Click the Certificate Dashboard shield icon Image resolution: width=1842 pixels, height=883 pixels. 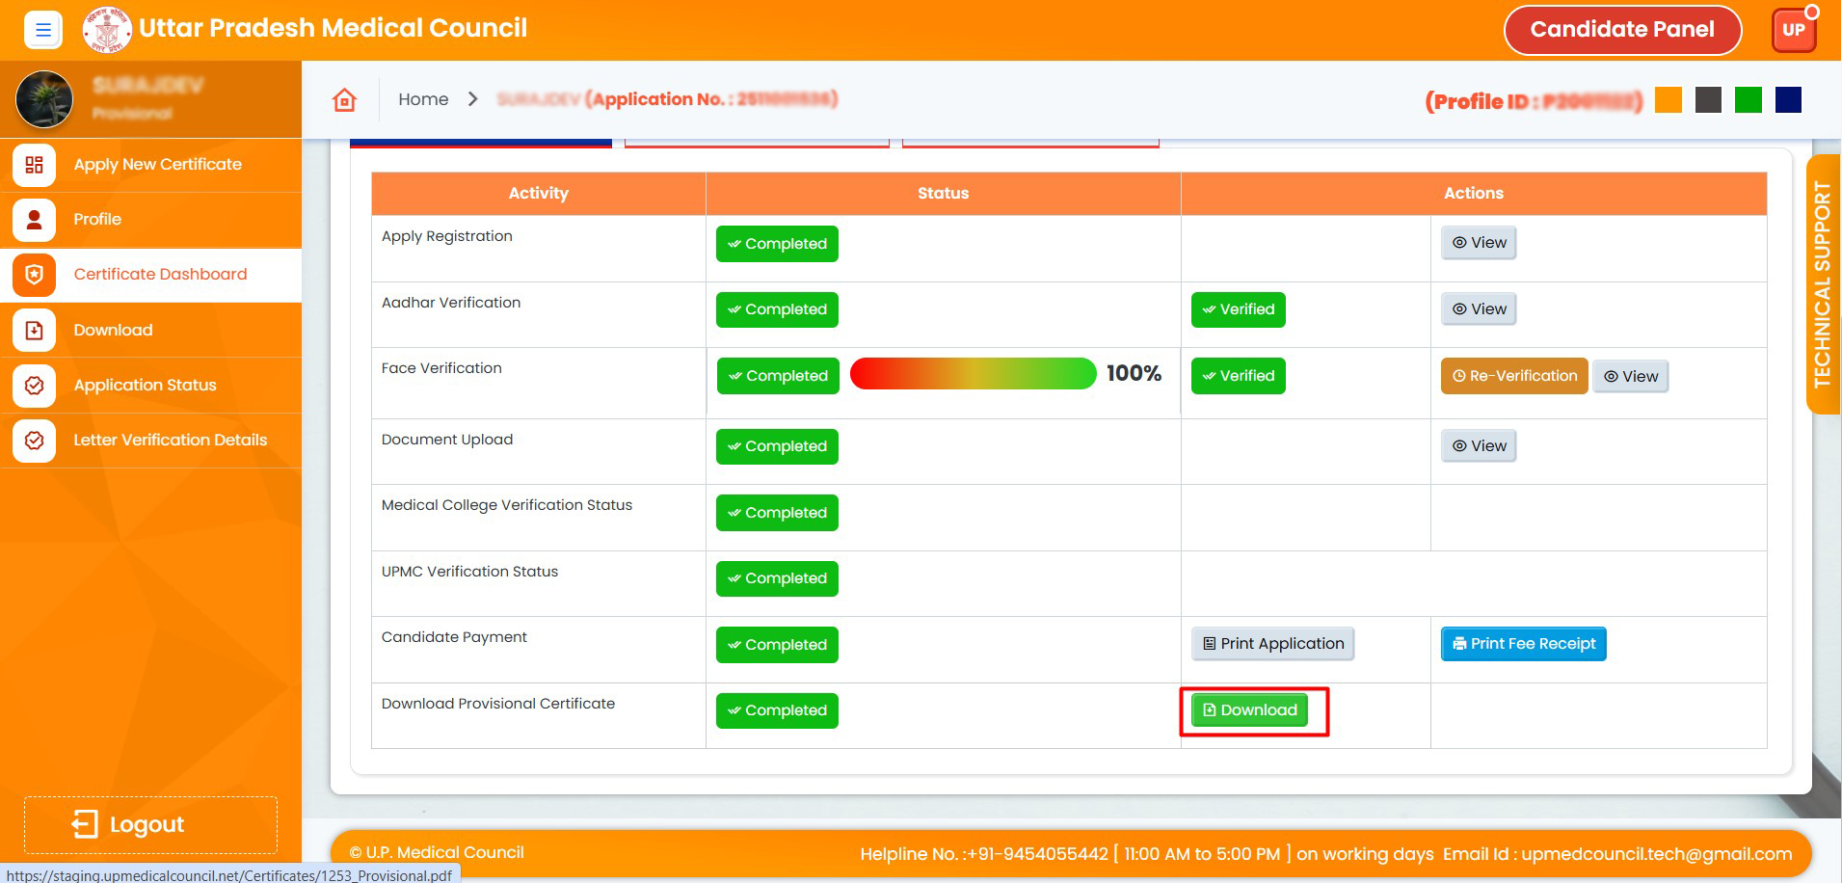pos(34,275)
